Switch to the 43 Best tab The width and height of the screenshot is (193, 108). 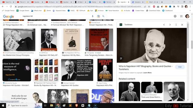coord(81,2)
